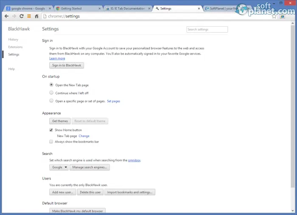Focus the Search settings field
The width and height of the screenshot is (297, 215).
point(207,30)
